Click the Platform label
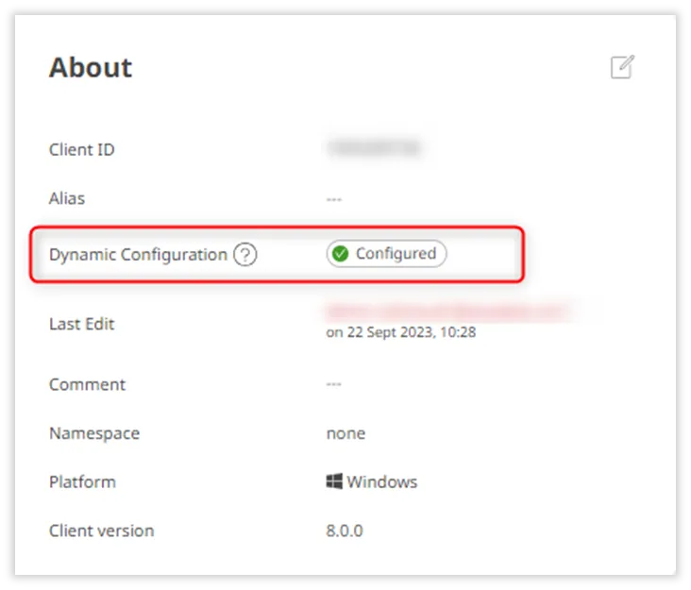This screenshot has width=691, height=590. pyautogui.click(x=82, y=481)
